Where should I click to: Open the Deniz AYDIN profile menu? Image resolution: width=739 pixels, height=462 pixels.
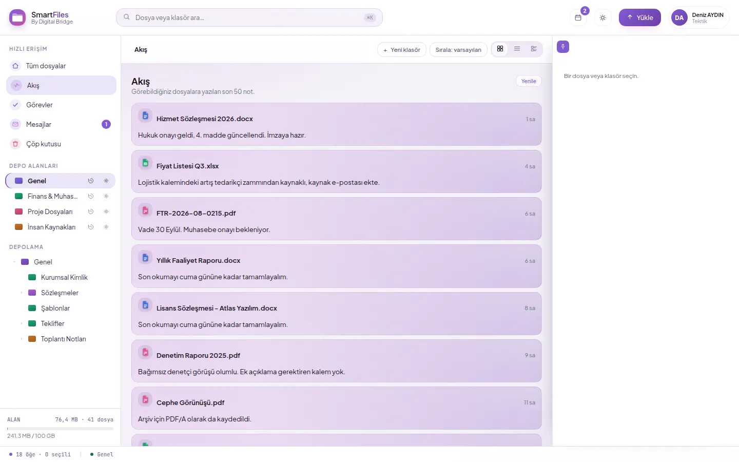[x=700, y=17]
